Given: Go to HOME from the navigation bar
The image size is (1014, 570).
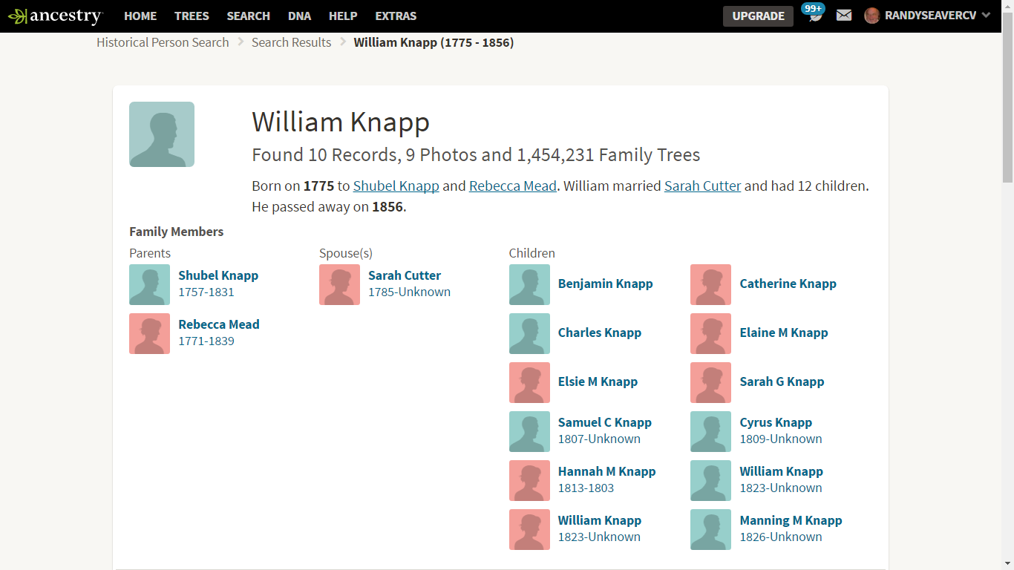Looking at the screenshot, I should coord(140,16).
